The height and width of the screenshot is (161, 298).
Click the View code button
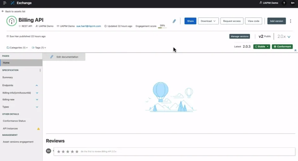(x=253, y=21)
